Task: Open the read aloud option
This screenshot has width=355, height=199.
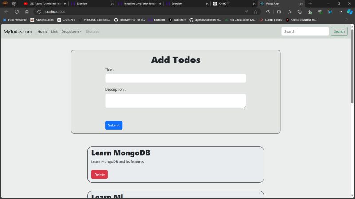Action: point(246,12)
